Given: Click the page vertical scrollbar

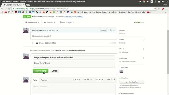Looking at the screenshot, I should pyautogui.click(x=168, y=52).
